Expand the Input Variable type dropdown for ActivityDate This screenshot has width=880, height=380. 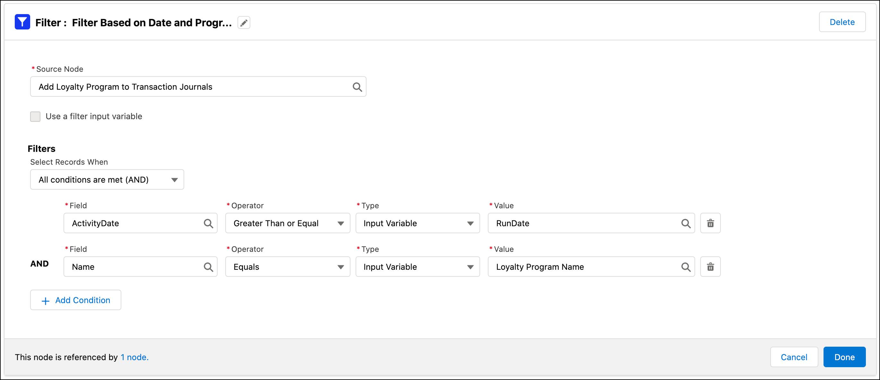pyautogui.click(x=470, y=223)
